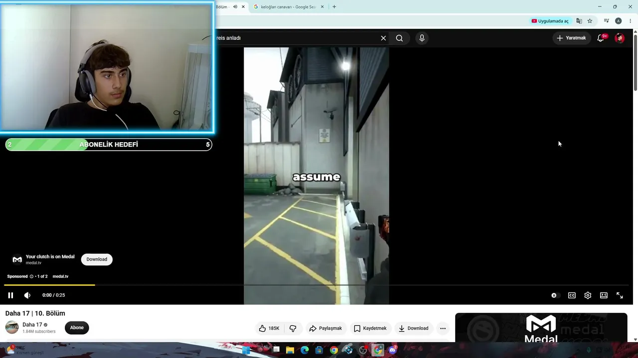Open the Daha 17 channel avatar

pos(12,327)
